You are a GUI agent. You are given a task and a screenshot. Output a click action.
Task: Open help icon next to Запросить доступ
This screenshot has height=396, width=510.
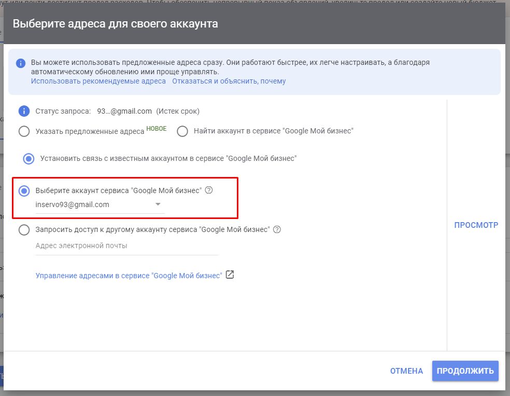[x=277, y=229]
